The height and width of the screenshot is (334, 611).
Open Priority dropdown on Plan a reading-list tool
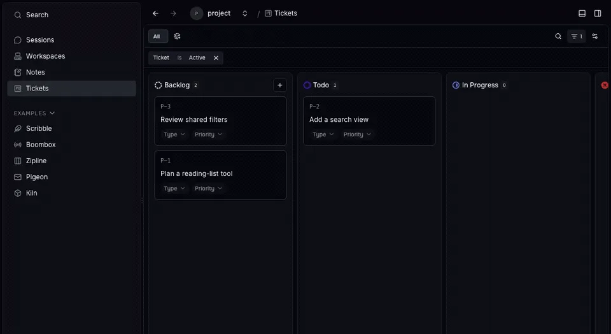pyautogui.click(x=209, y=189)
